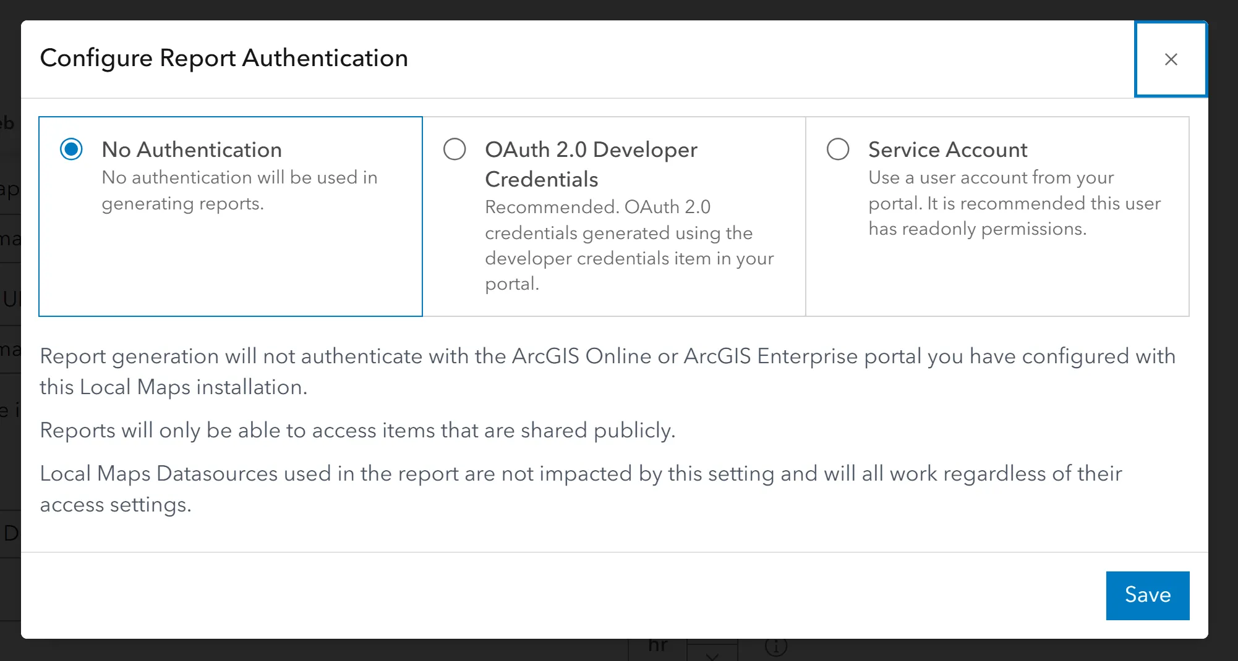Save the report authentication configuration
Viewport: 1238px width, 661px height.
1148,595
